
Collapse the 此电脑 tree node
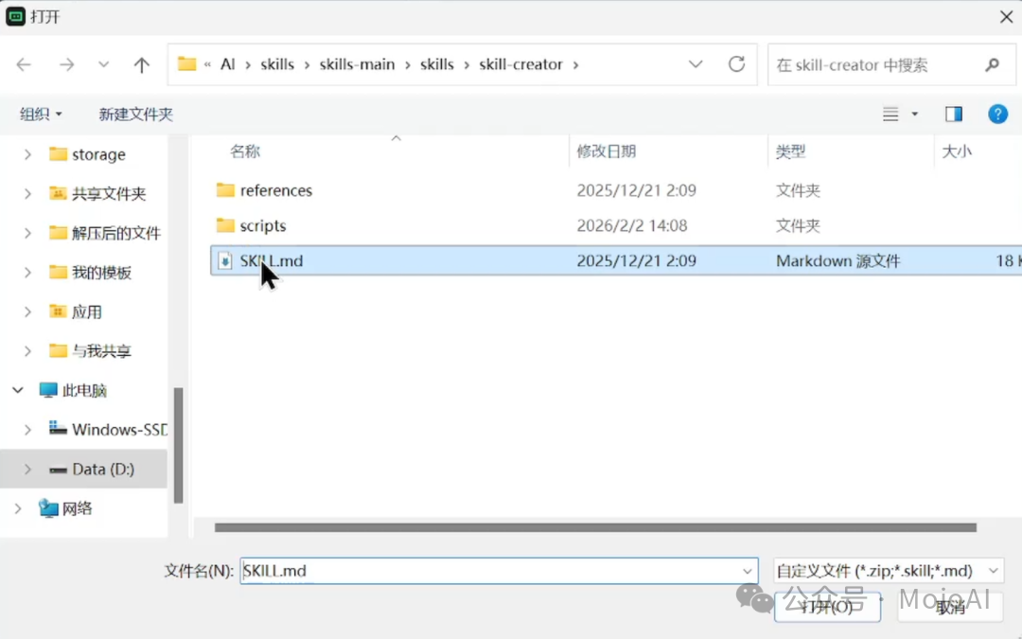(x=17, y=390)
